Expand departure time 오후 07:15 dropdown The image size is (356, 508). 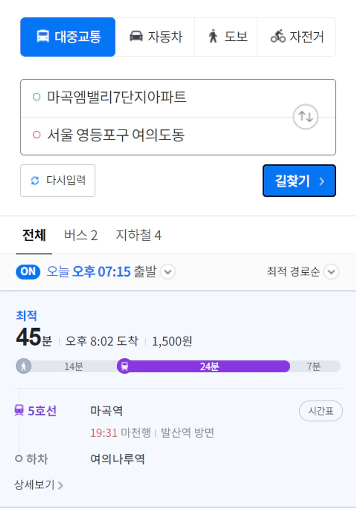168,271
